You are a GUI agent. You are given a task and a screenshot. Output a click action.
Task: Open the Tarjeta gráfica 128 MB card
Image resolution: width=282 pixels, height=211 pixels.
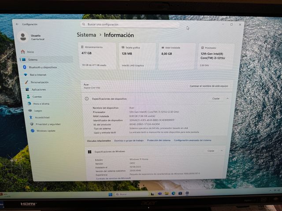click(x=137, y=56)
